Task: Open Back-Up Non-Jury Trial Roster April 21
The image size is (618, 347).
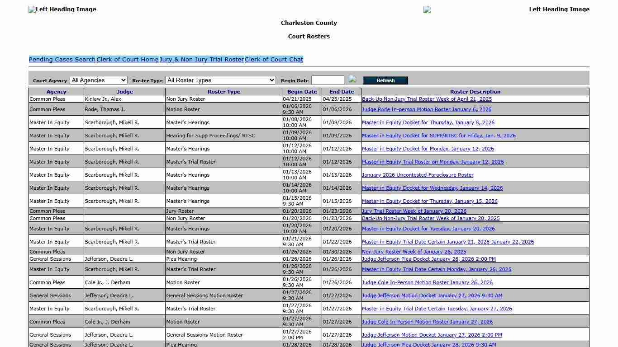Action: click(426, 99)
